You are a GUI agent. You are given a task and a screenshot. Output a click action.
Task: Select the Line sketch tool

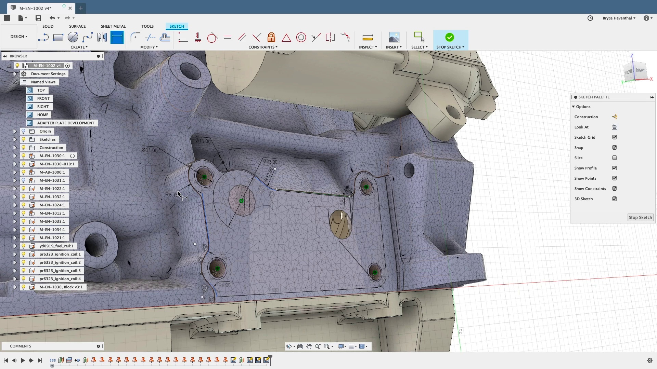pos(43,37)
